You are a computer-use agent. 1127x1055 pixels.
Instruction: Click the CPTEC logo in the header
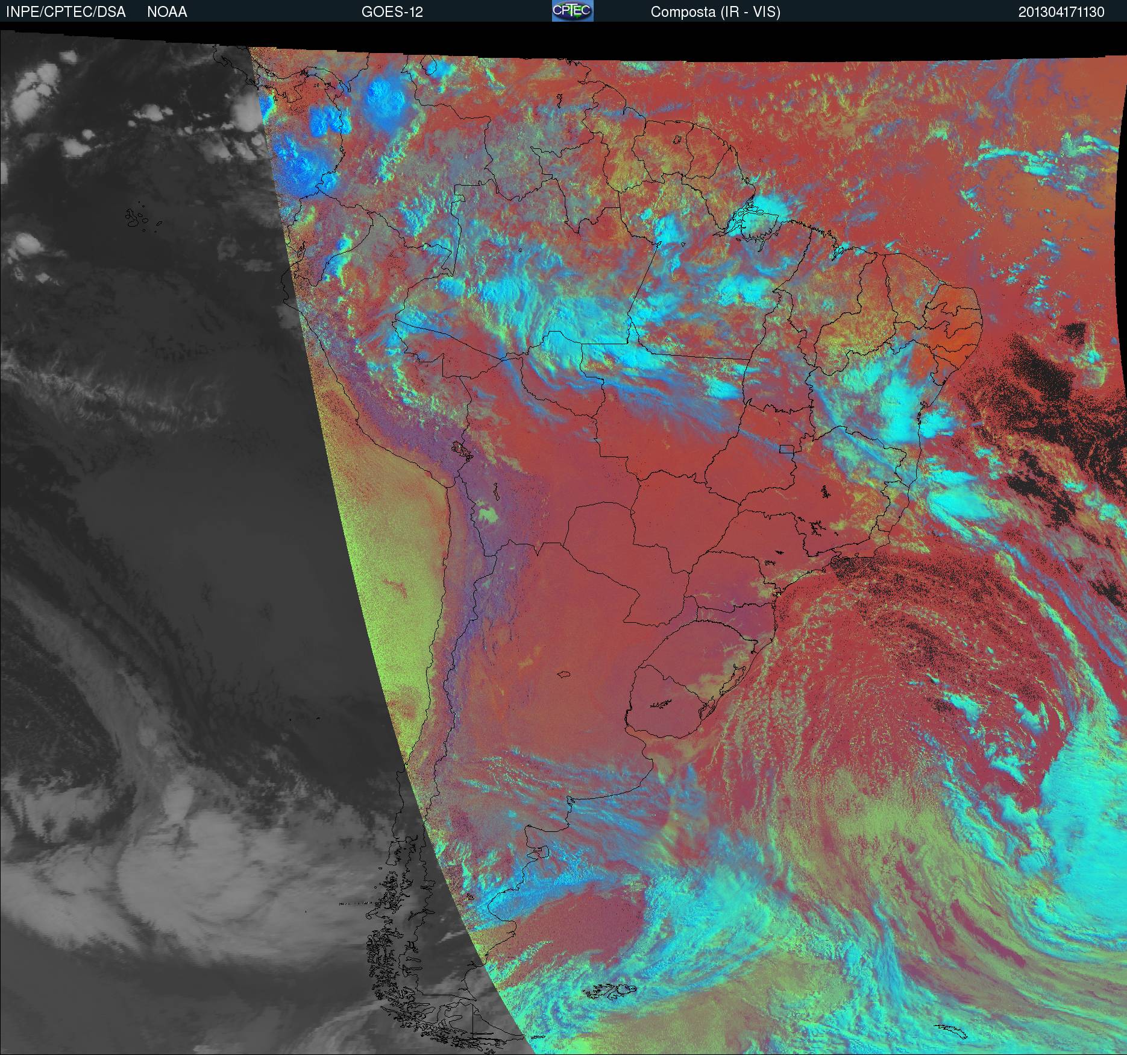coord(573,11)
